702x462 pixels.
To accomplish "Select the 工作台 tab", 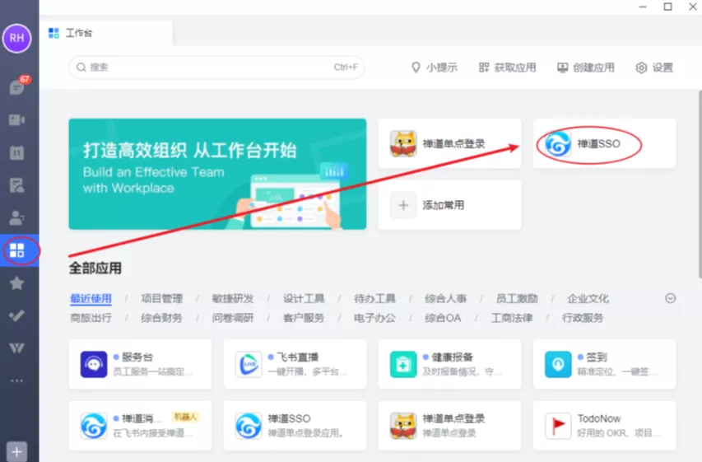I will click(x=105, y=33).
